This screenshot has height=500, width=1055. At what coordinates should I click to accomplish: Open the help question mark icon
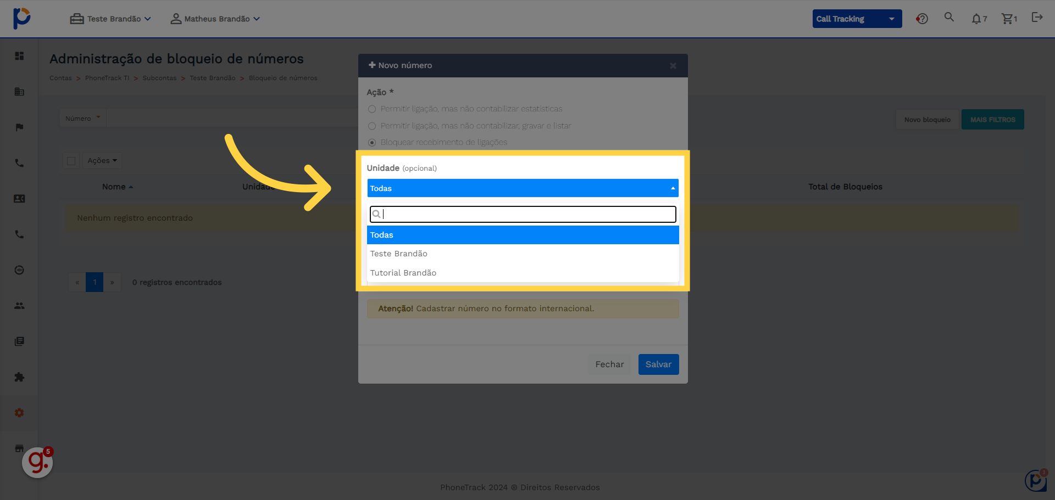pos(922,19)
